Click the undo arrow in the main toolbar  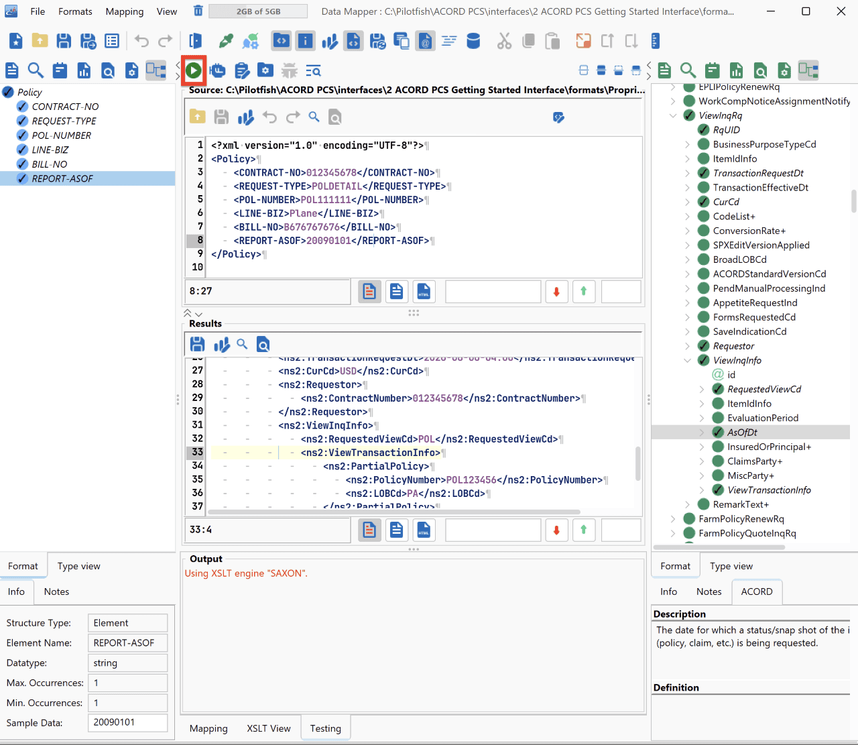click(x=141, y=41)
